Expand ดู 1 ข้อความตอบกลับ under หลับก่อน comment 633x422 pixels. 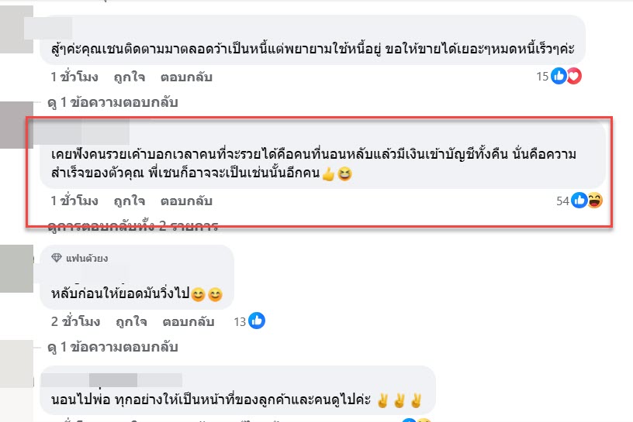113,346
